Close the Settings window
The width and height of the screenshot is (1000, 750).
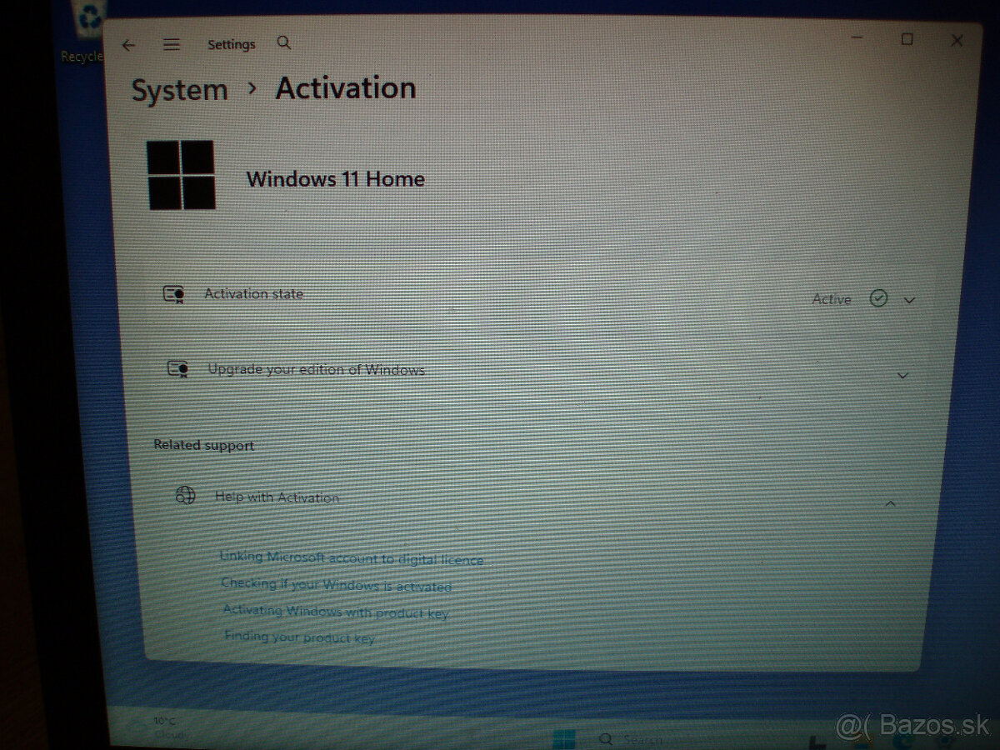coord(957,40)
